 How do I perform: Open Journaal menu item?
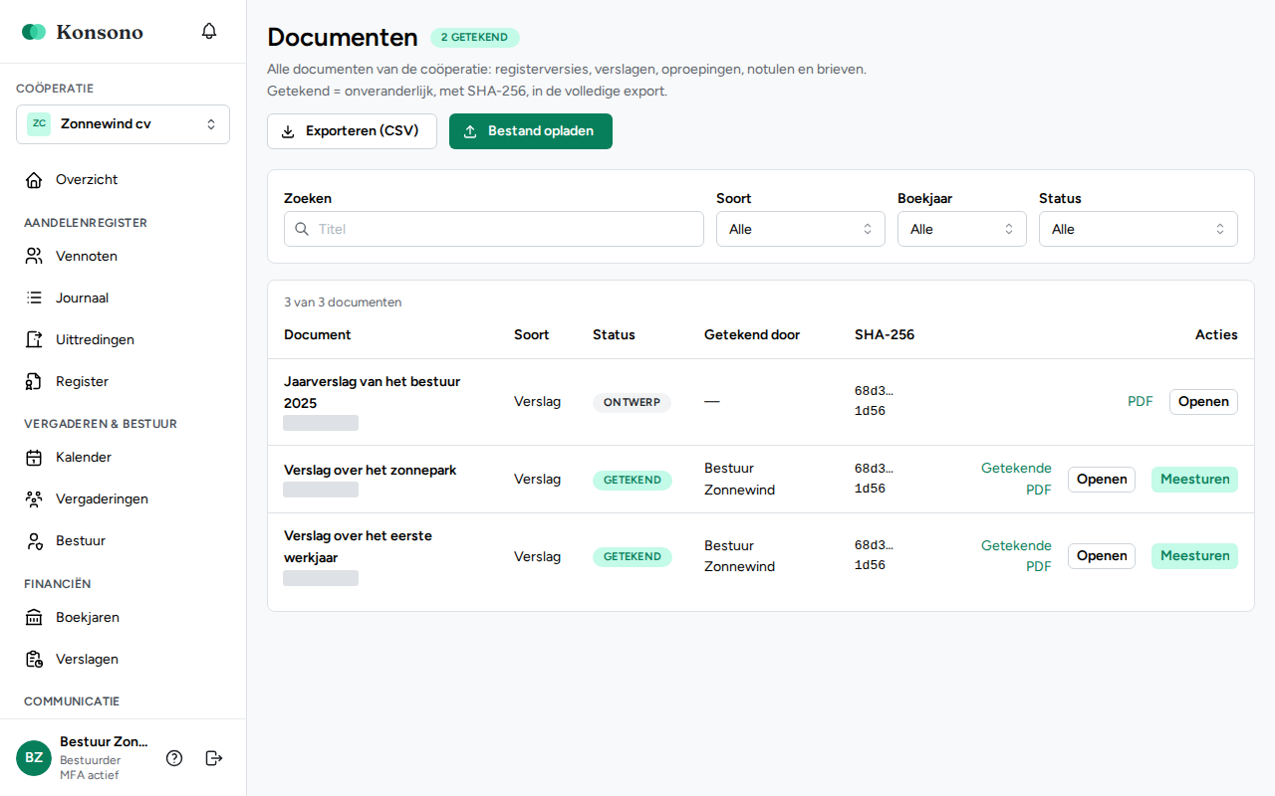pyautogui.click(x=123, y=298)
